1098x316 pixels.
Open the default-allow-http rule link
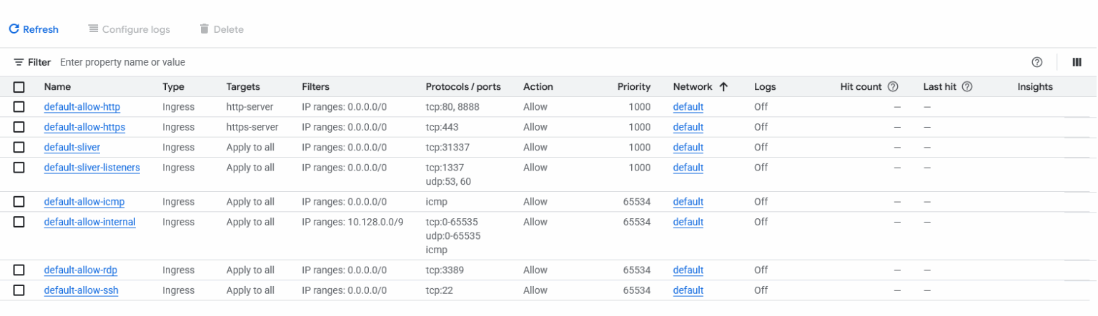[82, 107]
